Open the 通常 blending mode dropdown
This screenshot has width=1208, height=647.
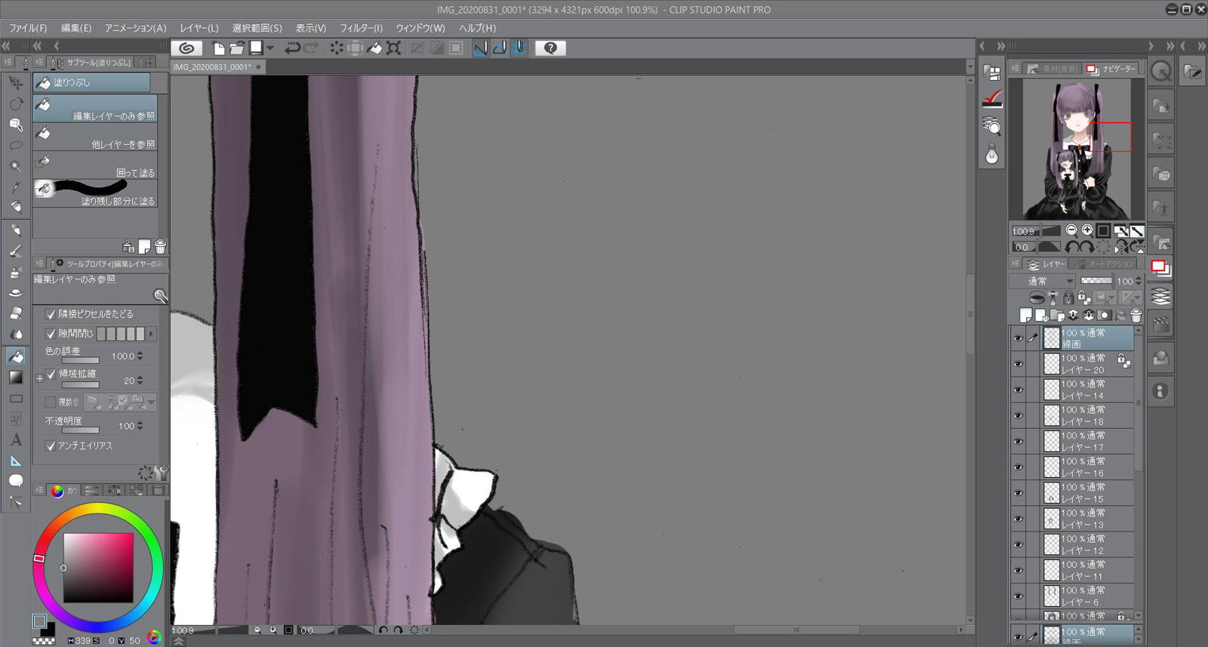(x=1042, y=281)
